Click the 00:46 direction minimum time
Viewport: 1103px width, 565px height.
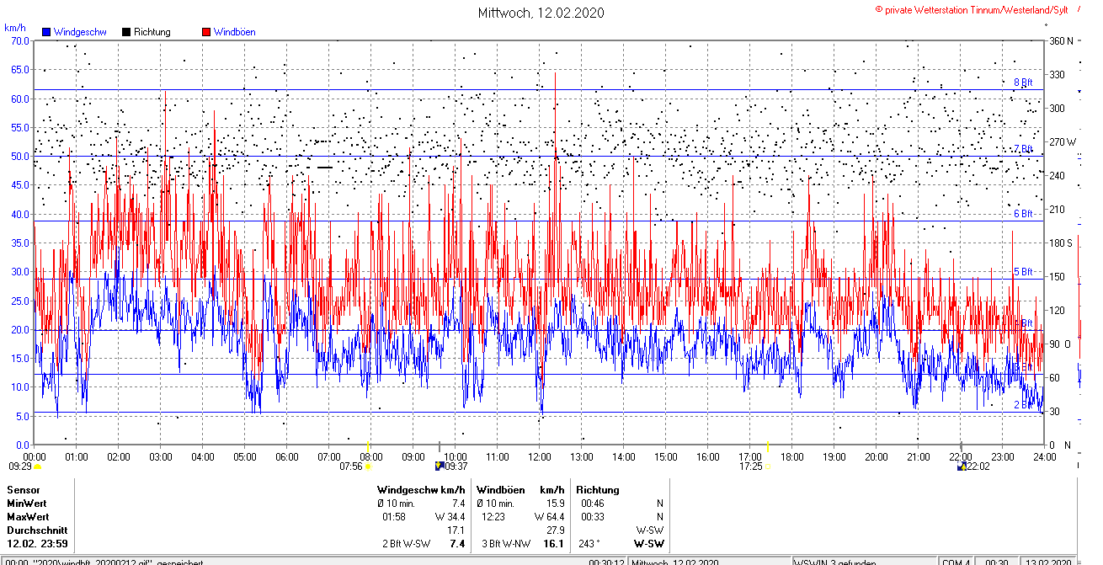[593, 503]
